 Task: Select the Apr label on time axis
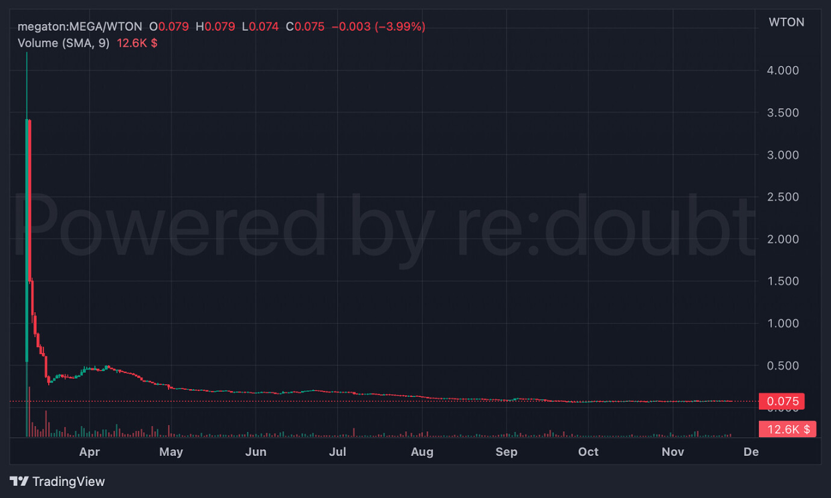[90, 452]
